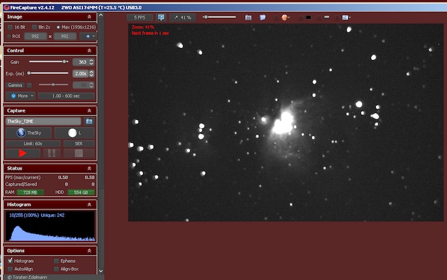This screenshot has width=447, height=280.
Task: Open the notes icon in the top toolbar
Action: tap(262, 17)
